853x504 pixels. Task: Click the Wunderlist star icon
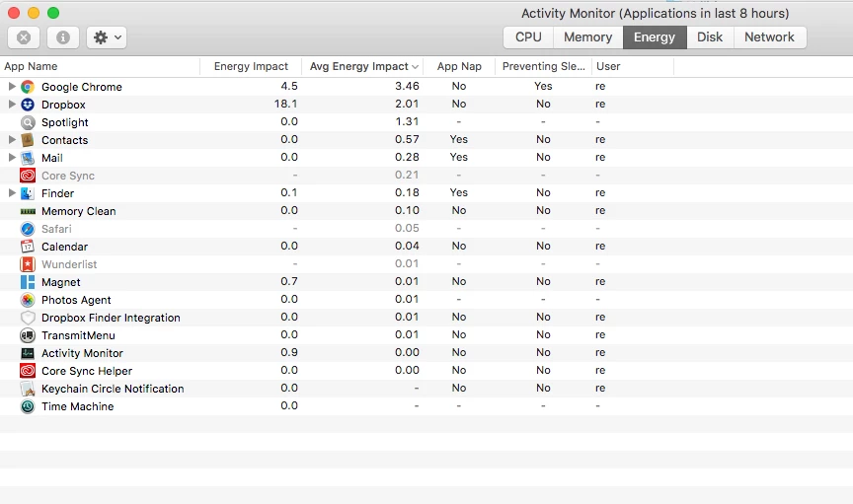[x=28, y=264]
